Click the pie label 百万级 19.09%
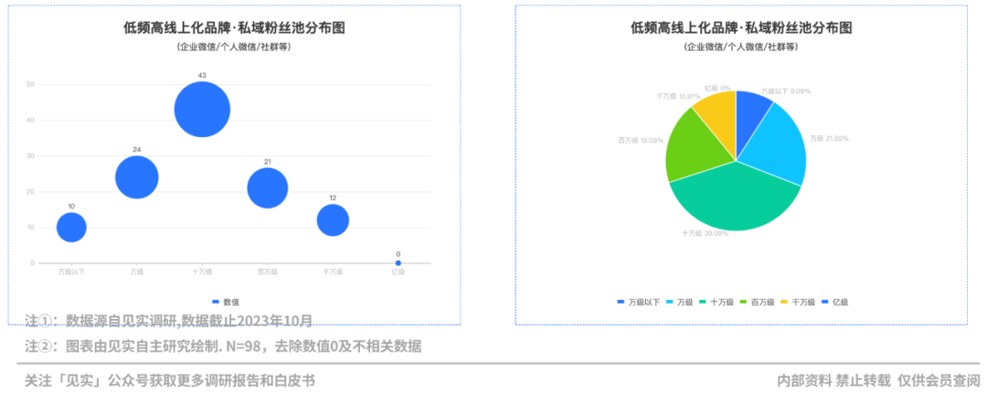Screen dimensions: 987x393 pos(641,141)
